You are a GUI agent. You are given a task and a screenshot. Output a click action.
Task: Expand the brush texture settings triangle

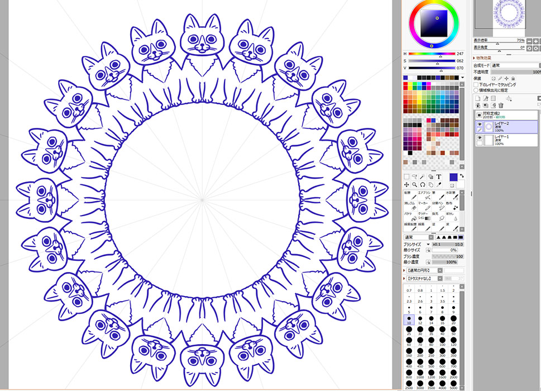coord(404,279)
